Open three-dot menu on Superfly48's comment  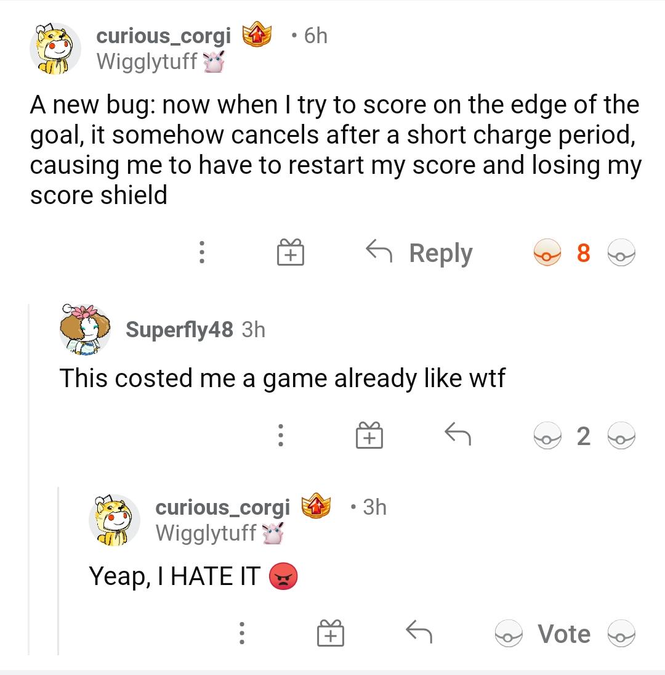pyautogui.click(x=280, y=436)
